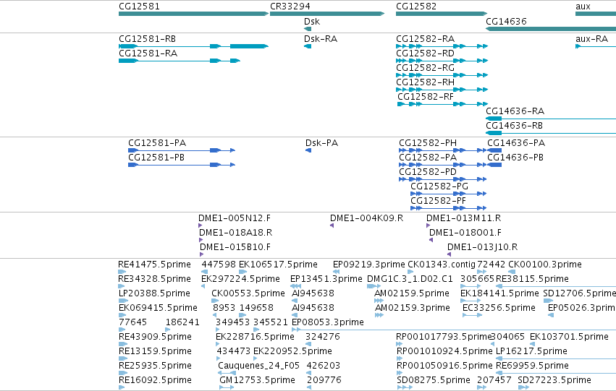Click the EK297224.5prime EST arrow
Screen dimensions: 616x391
[203, 286]
